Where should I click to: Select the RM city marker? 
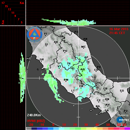pos(66,81)
